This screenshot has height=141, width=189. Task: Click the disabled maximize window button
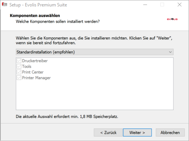pyautogui.click(x=162, y=5)
